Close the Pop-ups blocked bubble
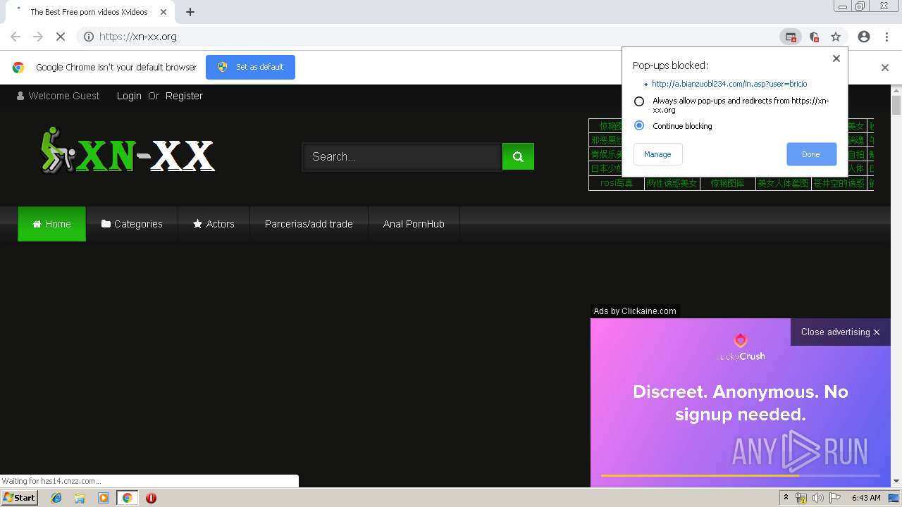 tap(836, 58)
